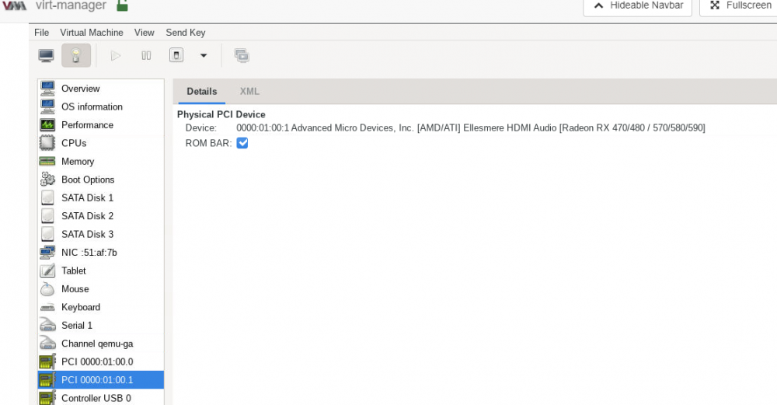Open shutdown options dropdown arrow
This screenshot has width=777, height=405.
point(203,55)
